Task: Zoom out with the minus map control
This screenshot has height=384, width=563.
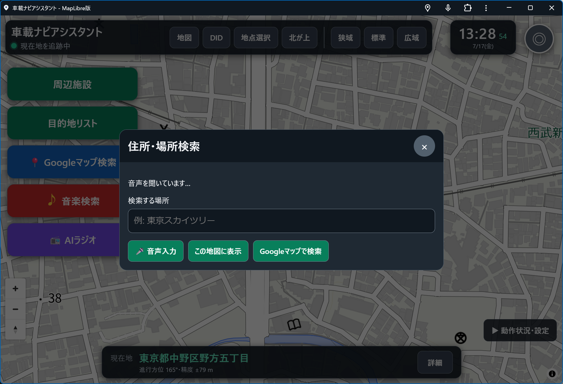Action: 15,309
